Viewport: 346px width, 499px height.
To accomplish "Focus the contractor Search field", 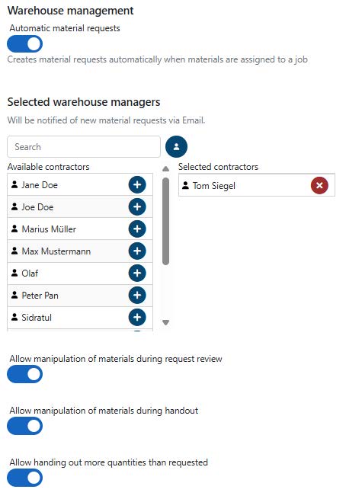I will pos(84,147).
